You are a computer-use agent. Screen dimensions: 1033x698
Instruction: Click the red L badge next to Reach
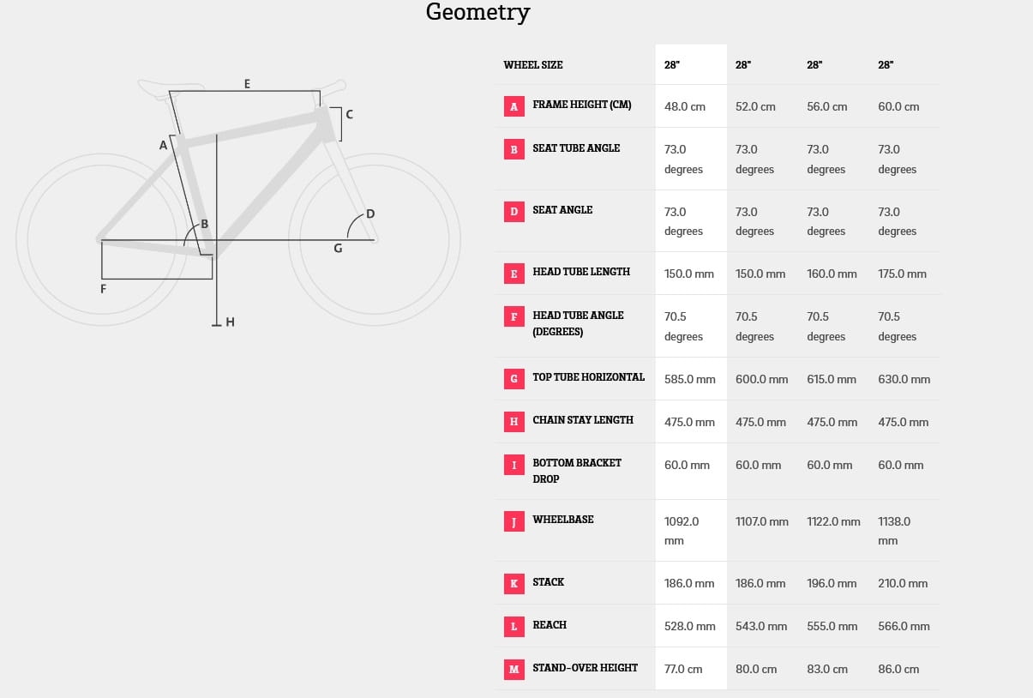(x=513, y=626)
